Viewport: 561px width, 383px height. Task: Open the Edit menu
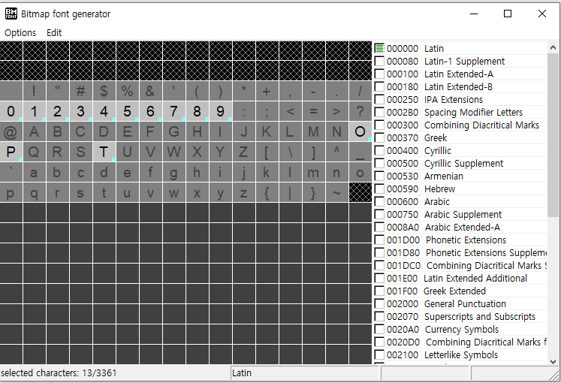click(54, 32)
